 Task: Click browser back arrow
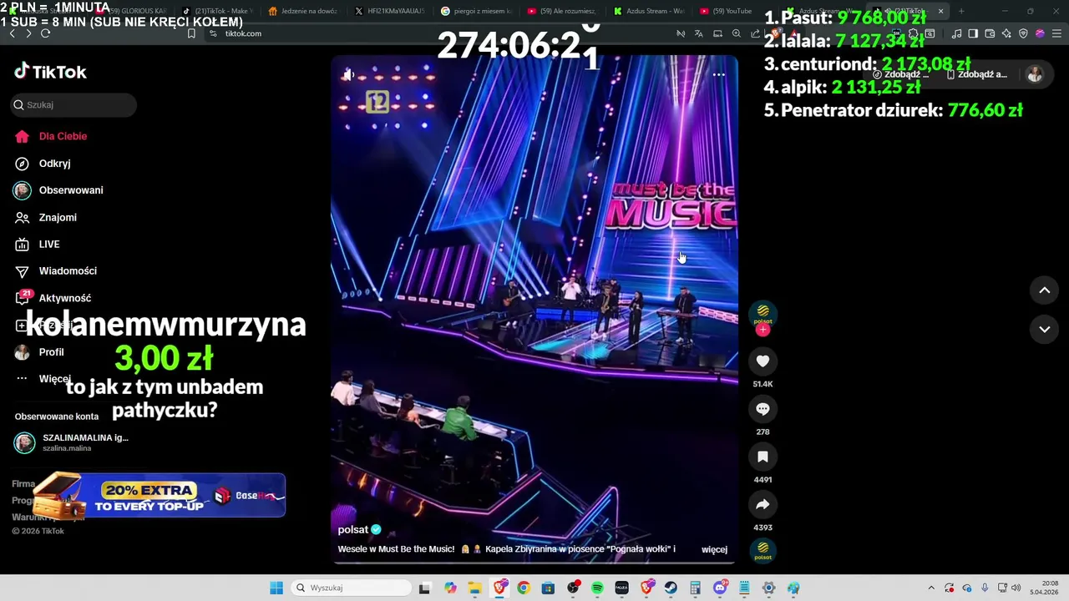(12, 33)
